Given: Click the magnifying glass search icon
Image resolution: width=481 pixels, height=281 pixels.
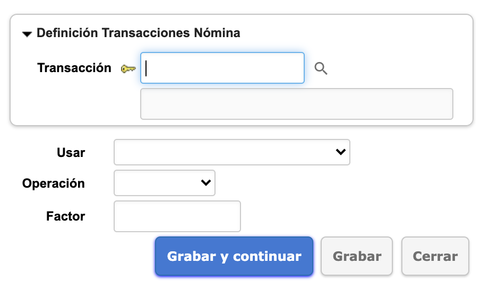Looking at the screenshot, I should (321, 68).
